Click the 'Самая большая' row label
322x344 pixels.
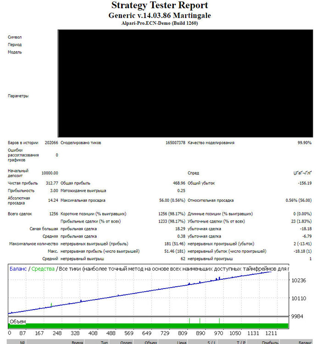click(44, 229)
